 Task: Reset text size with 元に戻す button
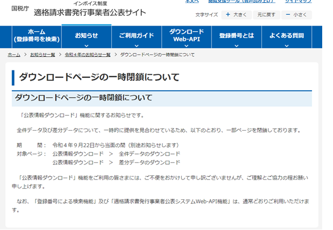click(267, 15)
